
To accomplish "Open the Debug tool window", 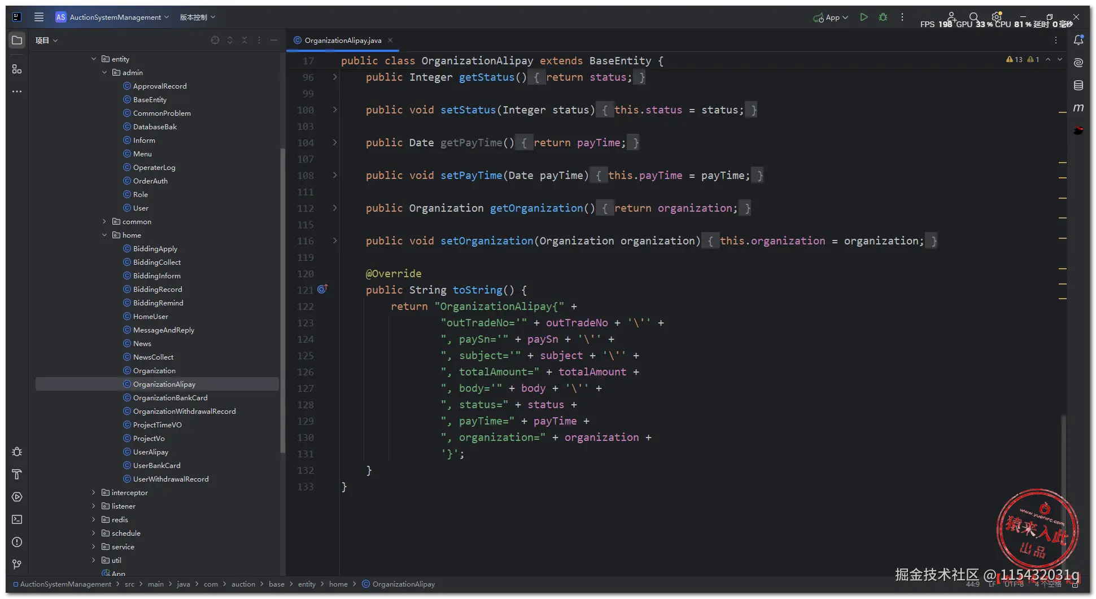I will tap(17, 452).
